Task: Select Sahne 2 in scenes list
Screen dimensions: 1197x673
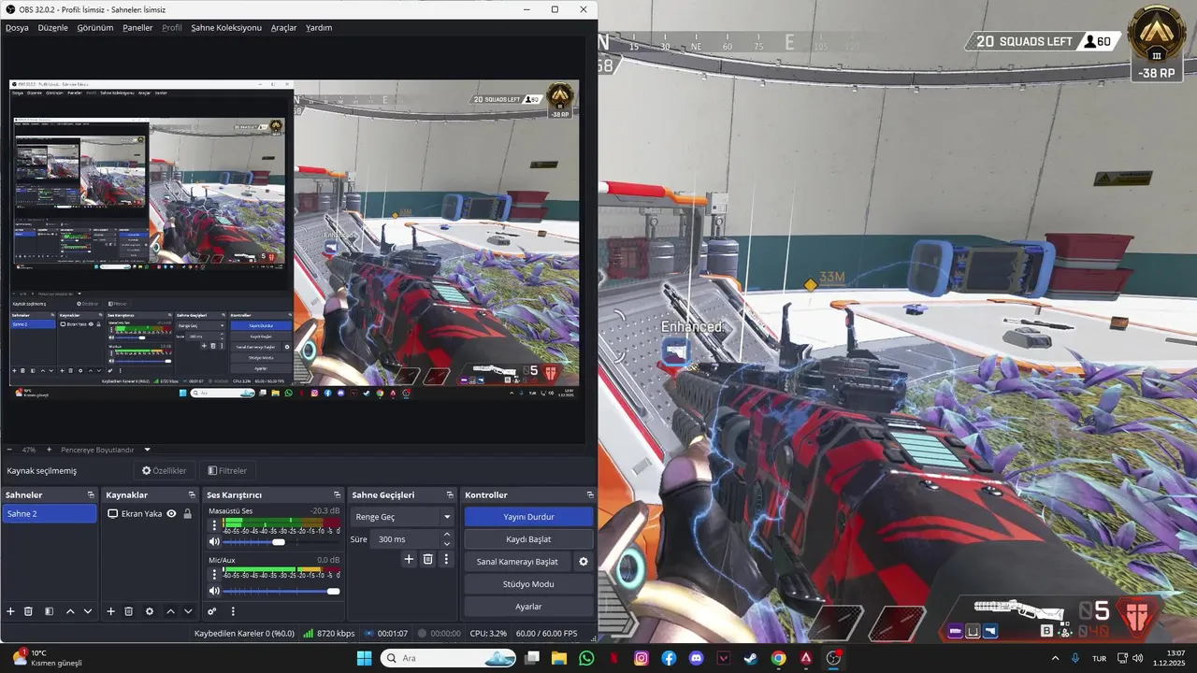Action: pyautogui.click(x=50, y=513)
